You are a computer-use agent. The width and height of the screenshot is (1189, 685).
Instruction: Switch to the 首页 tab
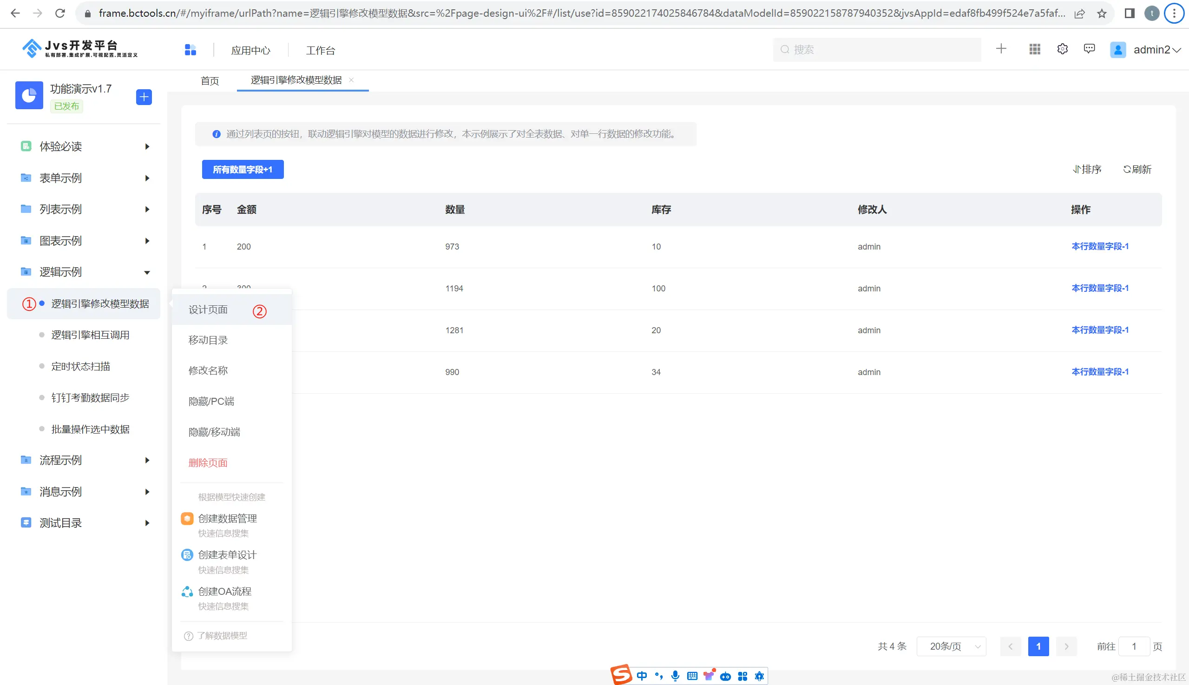click(210, 81)
